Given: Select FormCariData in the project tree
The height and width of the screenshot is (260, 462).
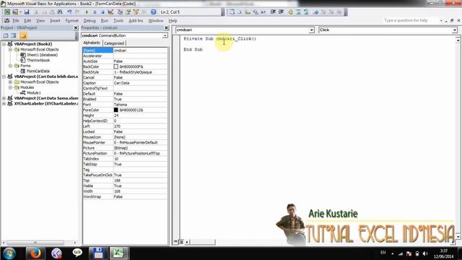Looking at the screenshot, I should coord(38,71).
